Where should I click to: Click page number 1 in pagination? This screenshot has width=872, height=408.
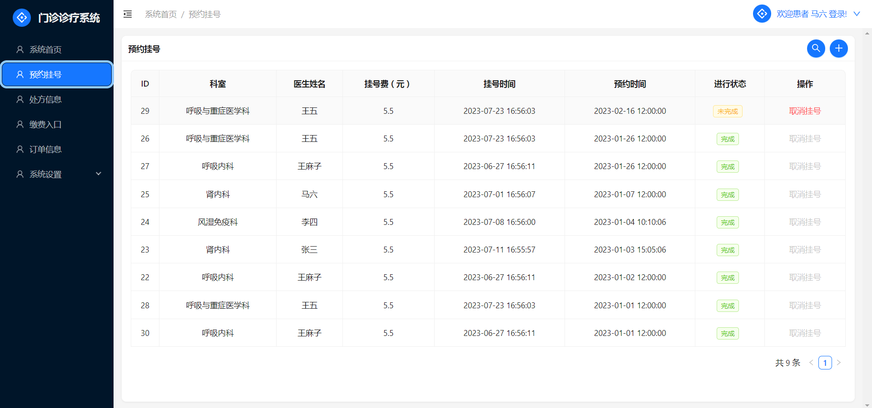click(x=825, y=363)
